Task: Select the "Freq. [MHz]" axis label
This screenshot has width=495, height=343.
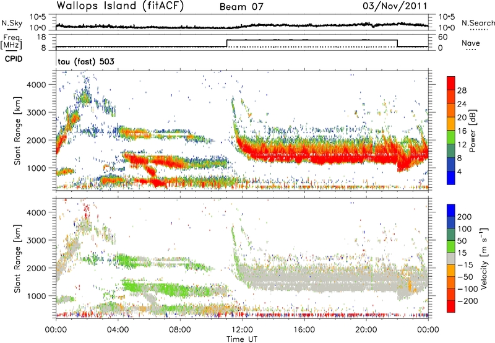Action: point(11,41)
